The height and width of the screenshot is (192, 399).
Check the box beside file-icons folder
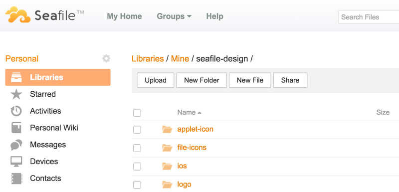[x=137, y=148]
